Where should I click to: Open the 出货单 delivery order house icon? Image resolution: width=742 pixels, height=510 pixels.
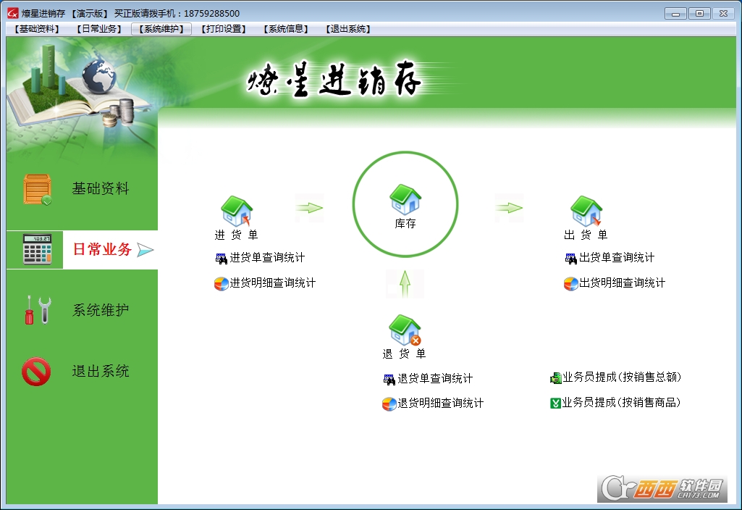[586, 211]
